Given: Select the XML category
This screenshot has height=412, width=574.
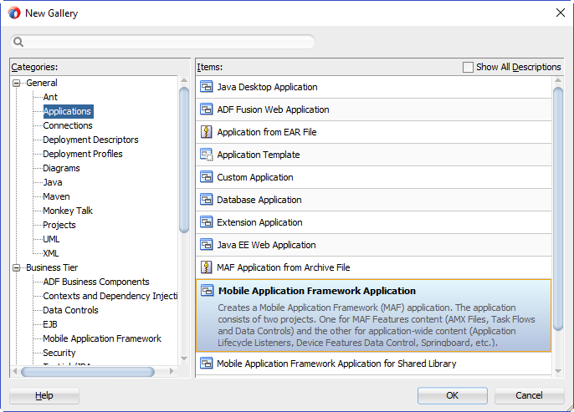Looking at the screenshot, I should tap(51, 253).
